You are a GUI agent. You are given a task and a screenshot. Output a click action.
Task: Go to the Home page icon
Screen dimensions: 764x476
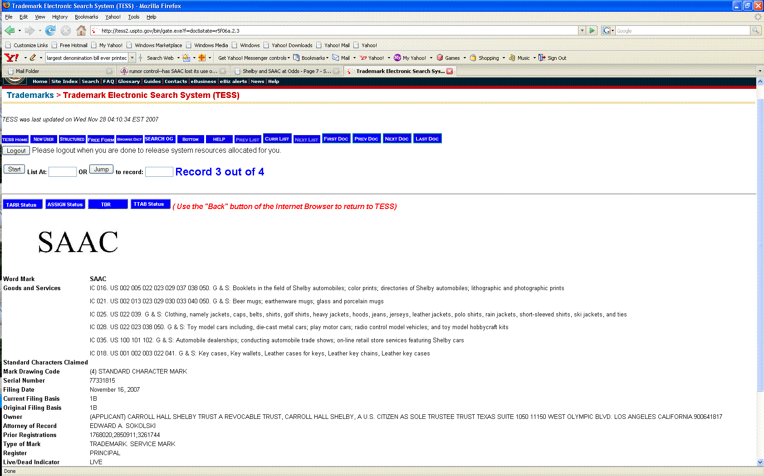click(x=81, y=30)
